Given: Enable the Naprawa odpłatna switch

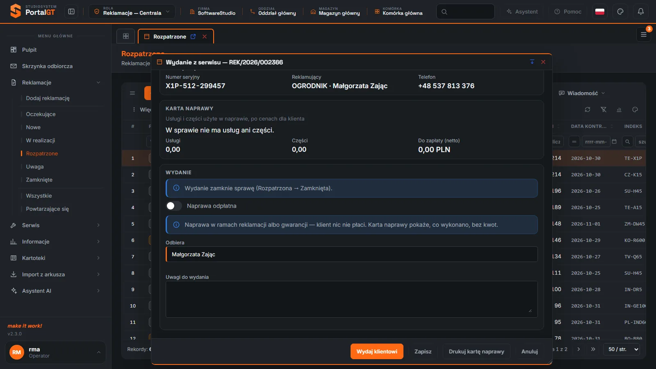Looking at the screenshot, I should (174, 206).
